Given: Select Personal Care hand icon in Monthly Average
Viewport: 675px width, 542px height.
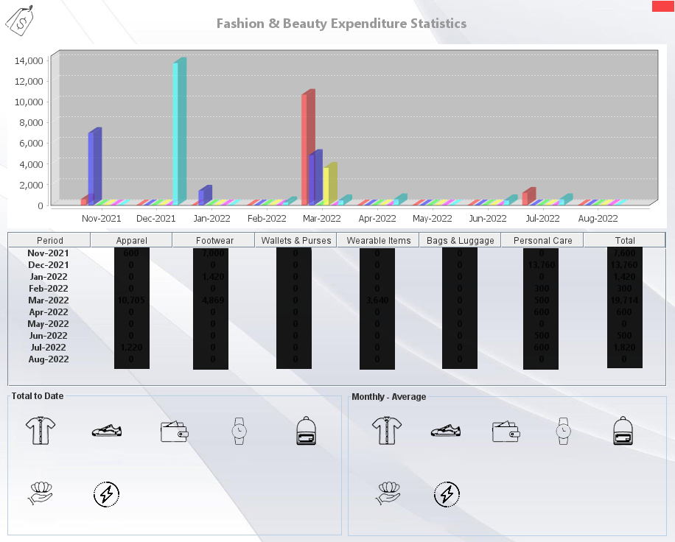Looking at the screenshot, I should tap(388, 493).
